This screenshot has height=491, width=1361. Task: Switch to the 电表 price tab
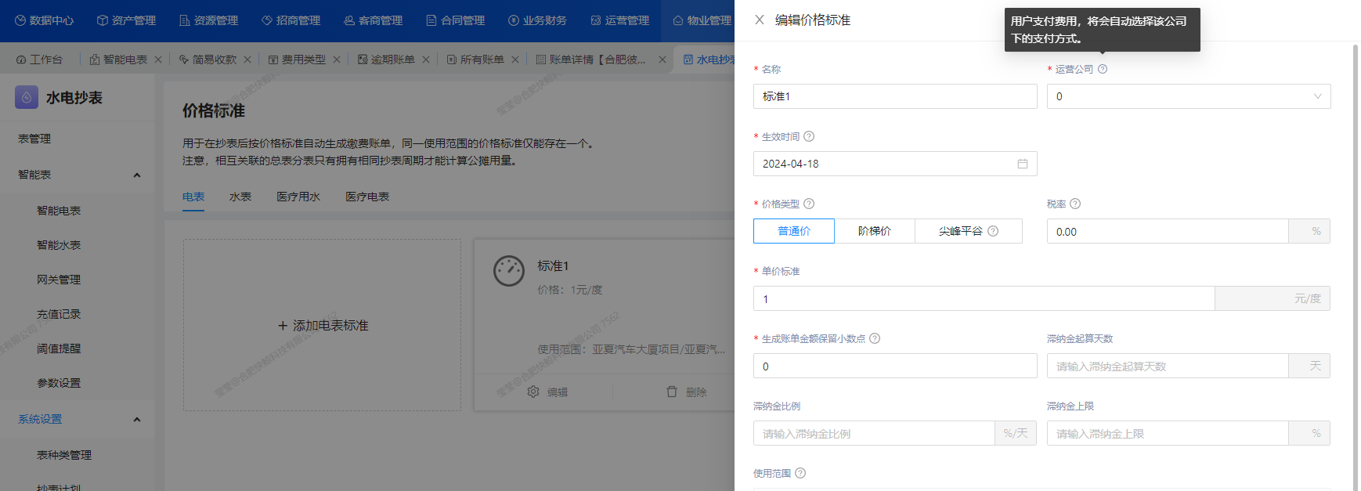tap(193, 197)
